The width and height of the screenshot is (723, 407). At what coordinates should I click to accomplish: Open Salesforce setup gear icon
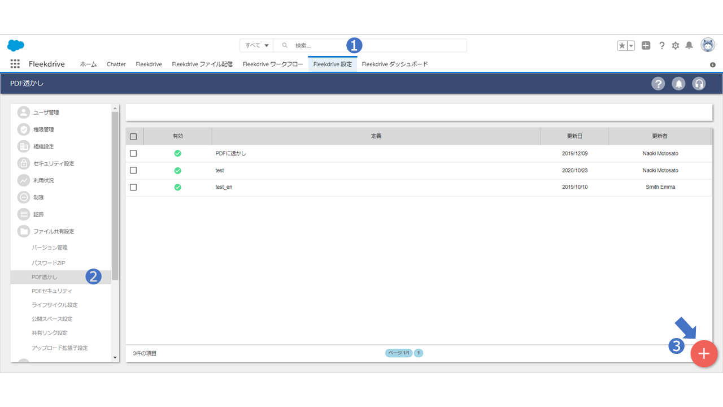coord(676,46)
